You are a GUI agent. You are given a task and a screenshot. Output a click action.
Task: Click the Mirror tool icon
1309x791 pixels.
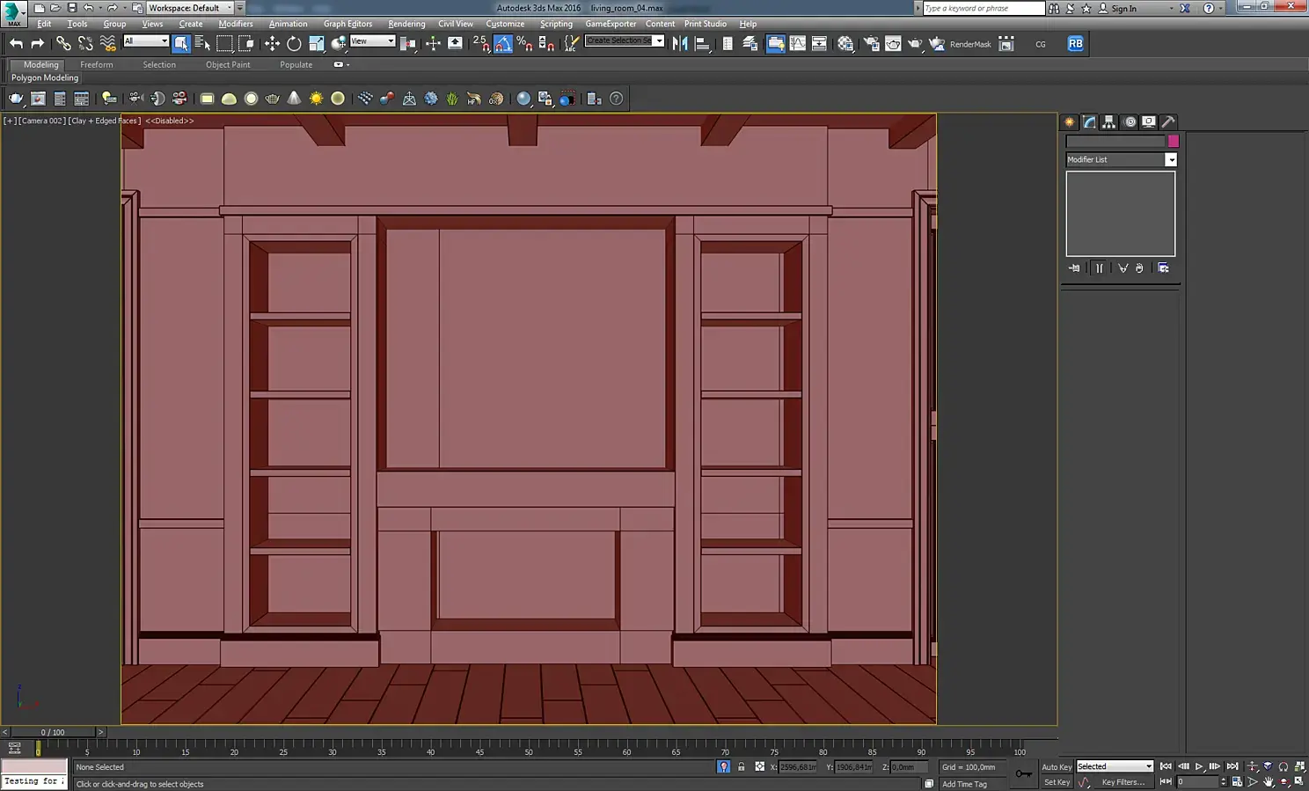(680, 43)
